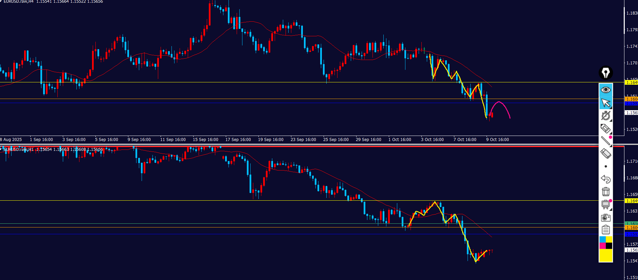Select the straight line drawing tool
The height and width of the screenshot is (280, 638).
coord(605,141)
